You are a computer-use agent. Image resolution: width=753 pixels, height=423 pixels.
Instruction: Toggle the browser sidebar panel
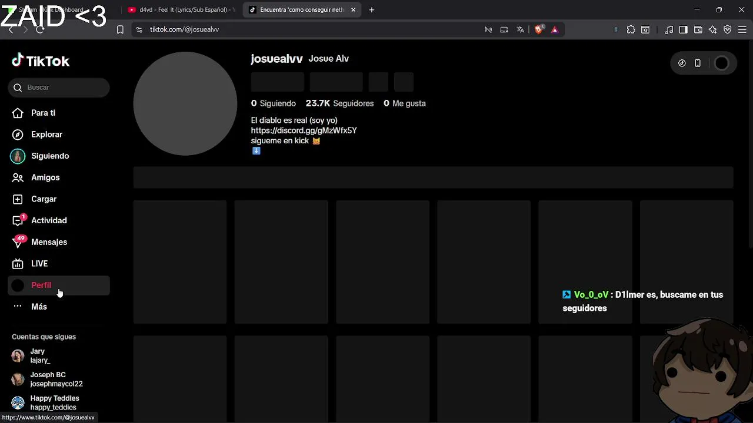[x=683, y=29]
